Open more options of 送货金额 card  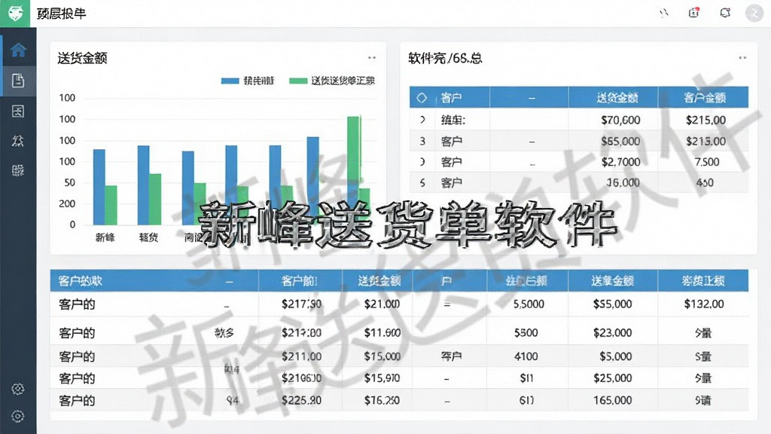pyautogui.click(x=372, y=58)
